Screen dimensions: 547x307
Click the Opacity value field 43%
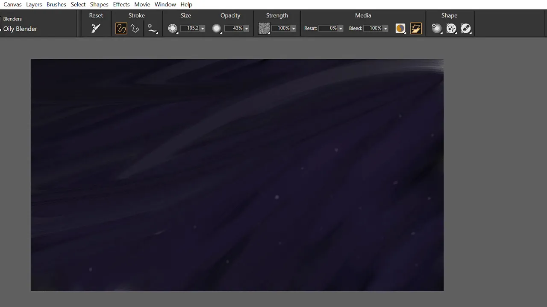234,28
